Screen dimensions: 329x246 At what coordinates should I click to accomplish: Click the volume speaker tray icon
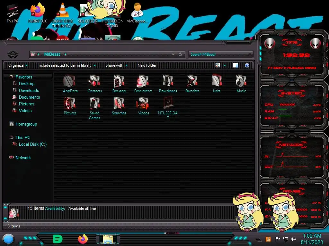coord(293,239)
